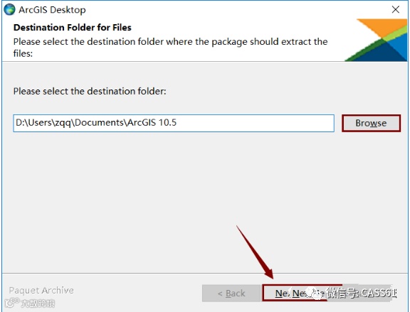Click the 'ArcGIS Desktop' window title text
Viewport: 410px width, 312px height.
point(52,10)
